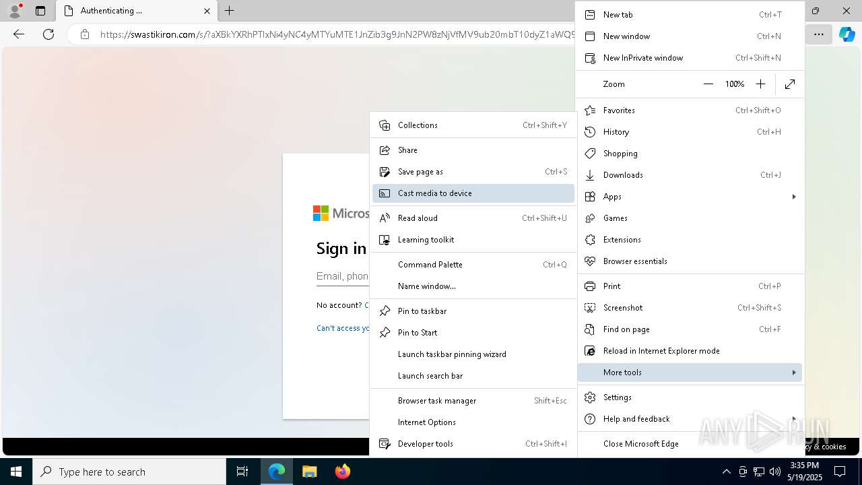Click the Save page as icon

tap(385, 172)
